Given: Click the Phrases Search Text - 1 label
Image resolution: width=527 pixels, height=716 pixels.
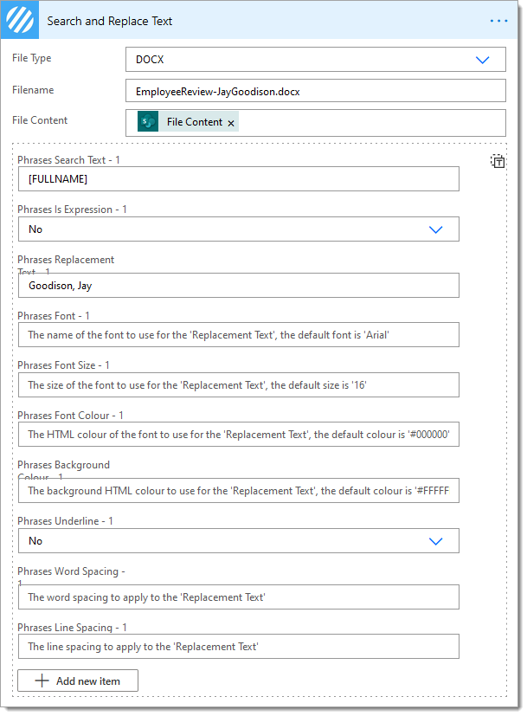Looking at the screenshot, I should pos(69,160).
